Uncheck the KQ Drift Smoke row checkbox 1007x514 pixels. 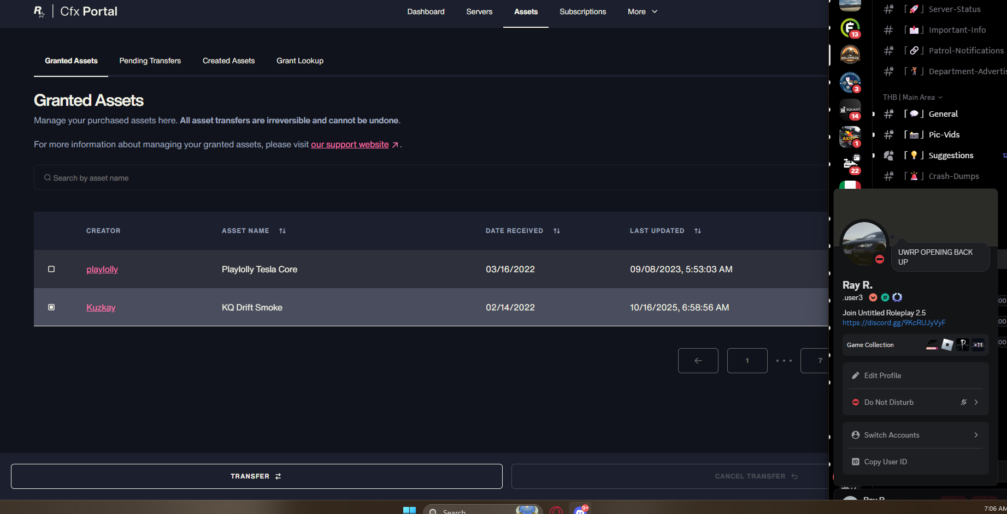coord(51,307)
